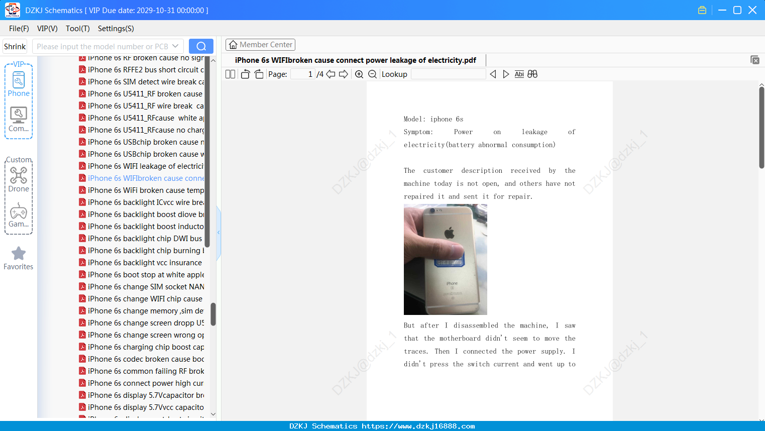Viewport: 765px width, 431px height.
Task: Select the WIFIbroken power leakage PDF tab
Action: 356,60
